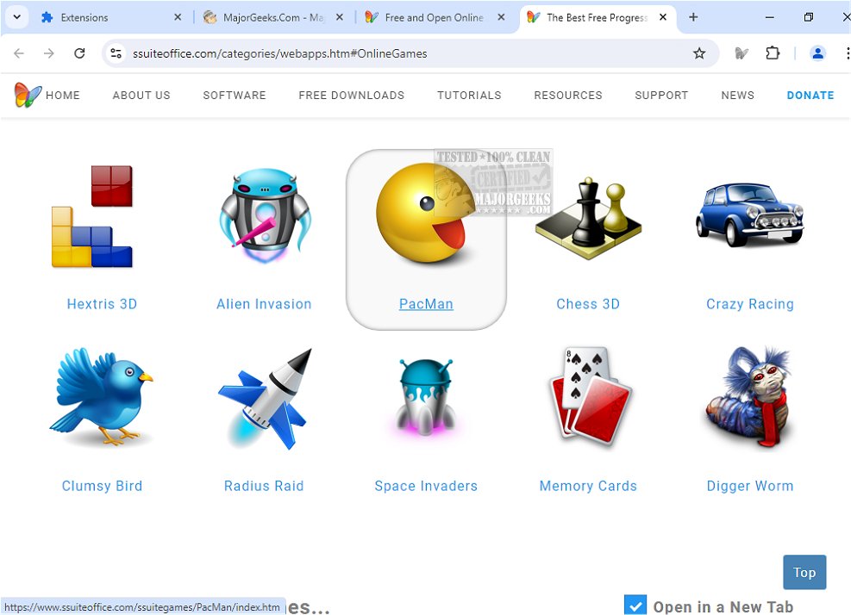Viewport: 851px width, 615px height.
Task: Click the Digger Worm text link
Action: [749, 486]
